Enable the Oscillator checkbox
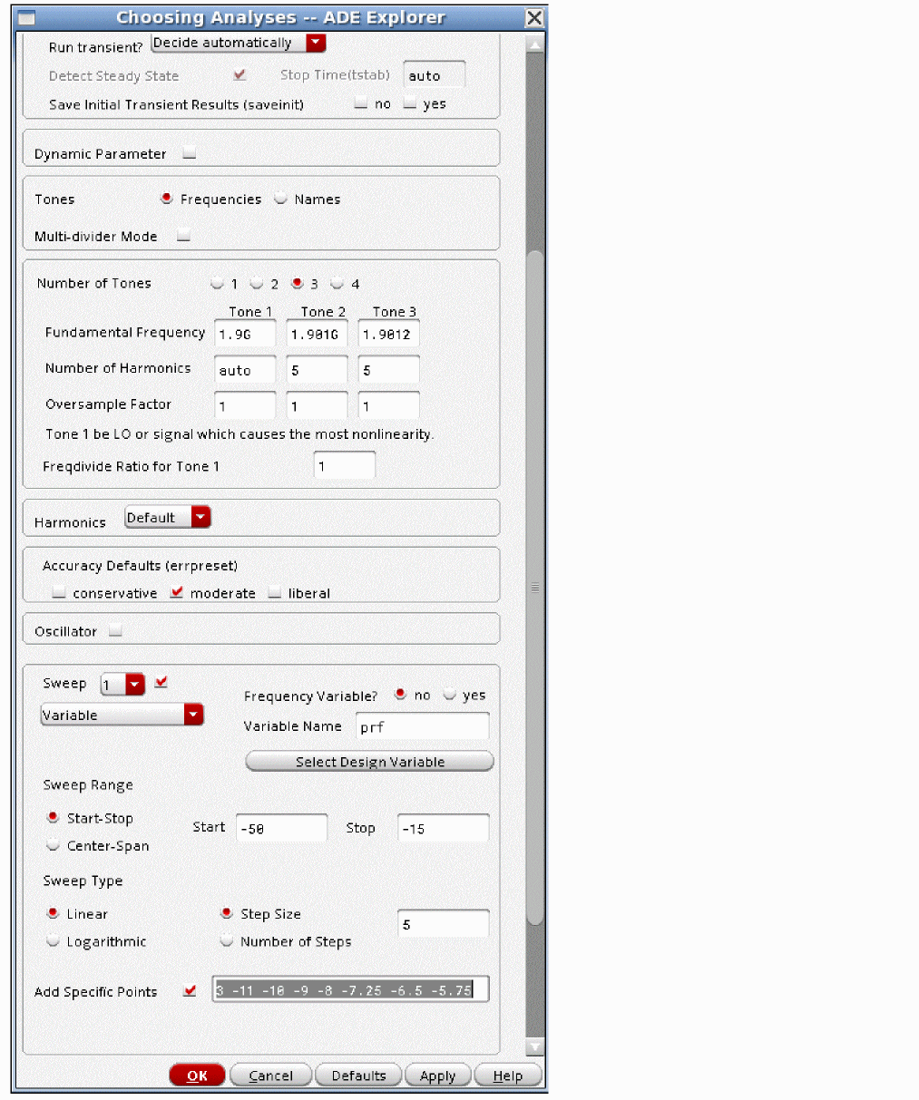Screen dimensions: 919x1100 coord(115,630)
